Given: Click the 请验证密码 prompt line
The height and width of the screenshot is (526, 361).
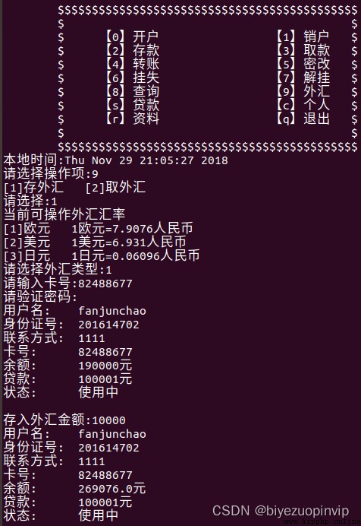Looking at the screenshot, I should click(40, 297).
